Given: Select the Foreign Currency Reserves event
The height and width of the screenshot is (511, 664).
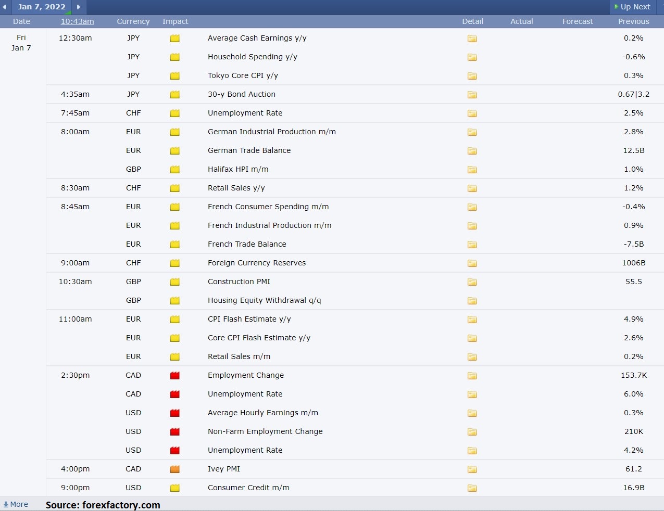Looking at the screenshot, I should (x=257, y=263).
